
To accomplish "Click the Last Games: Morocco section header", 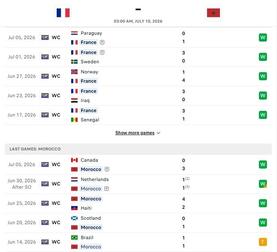I will [x=138, y=149].
